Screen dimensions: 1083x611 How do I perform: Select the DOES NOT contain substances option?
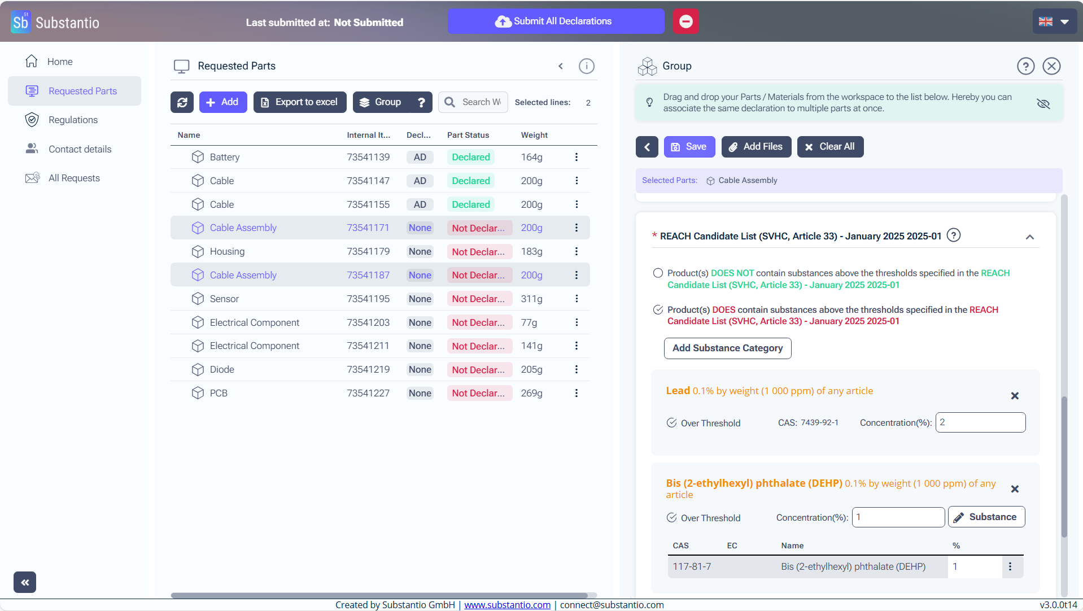[x=658, y=273]
